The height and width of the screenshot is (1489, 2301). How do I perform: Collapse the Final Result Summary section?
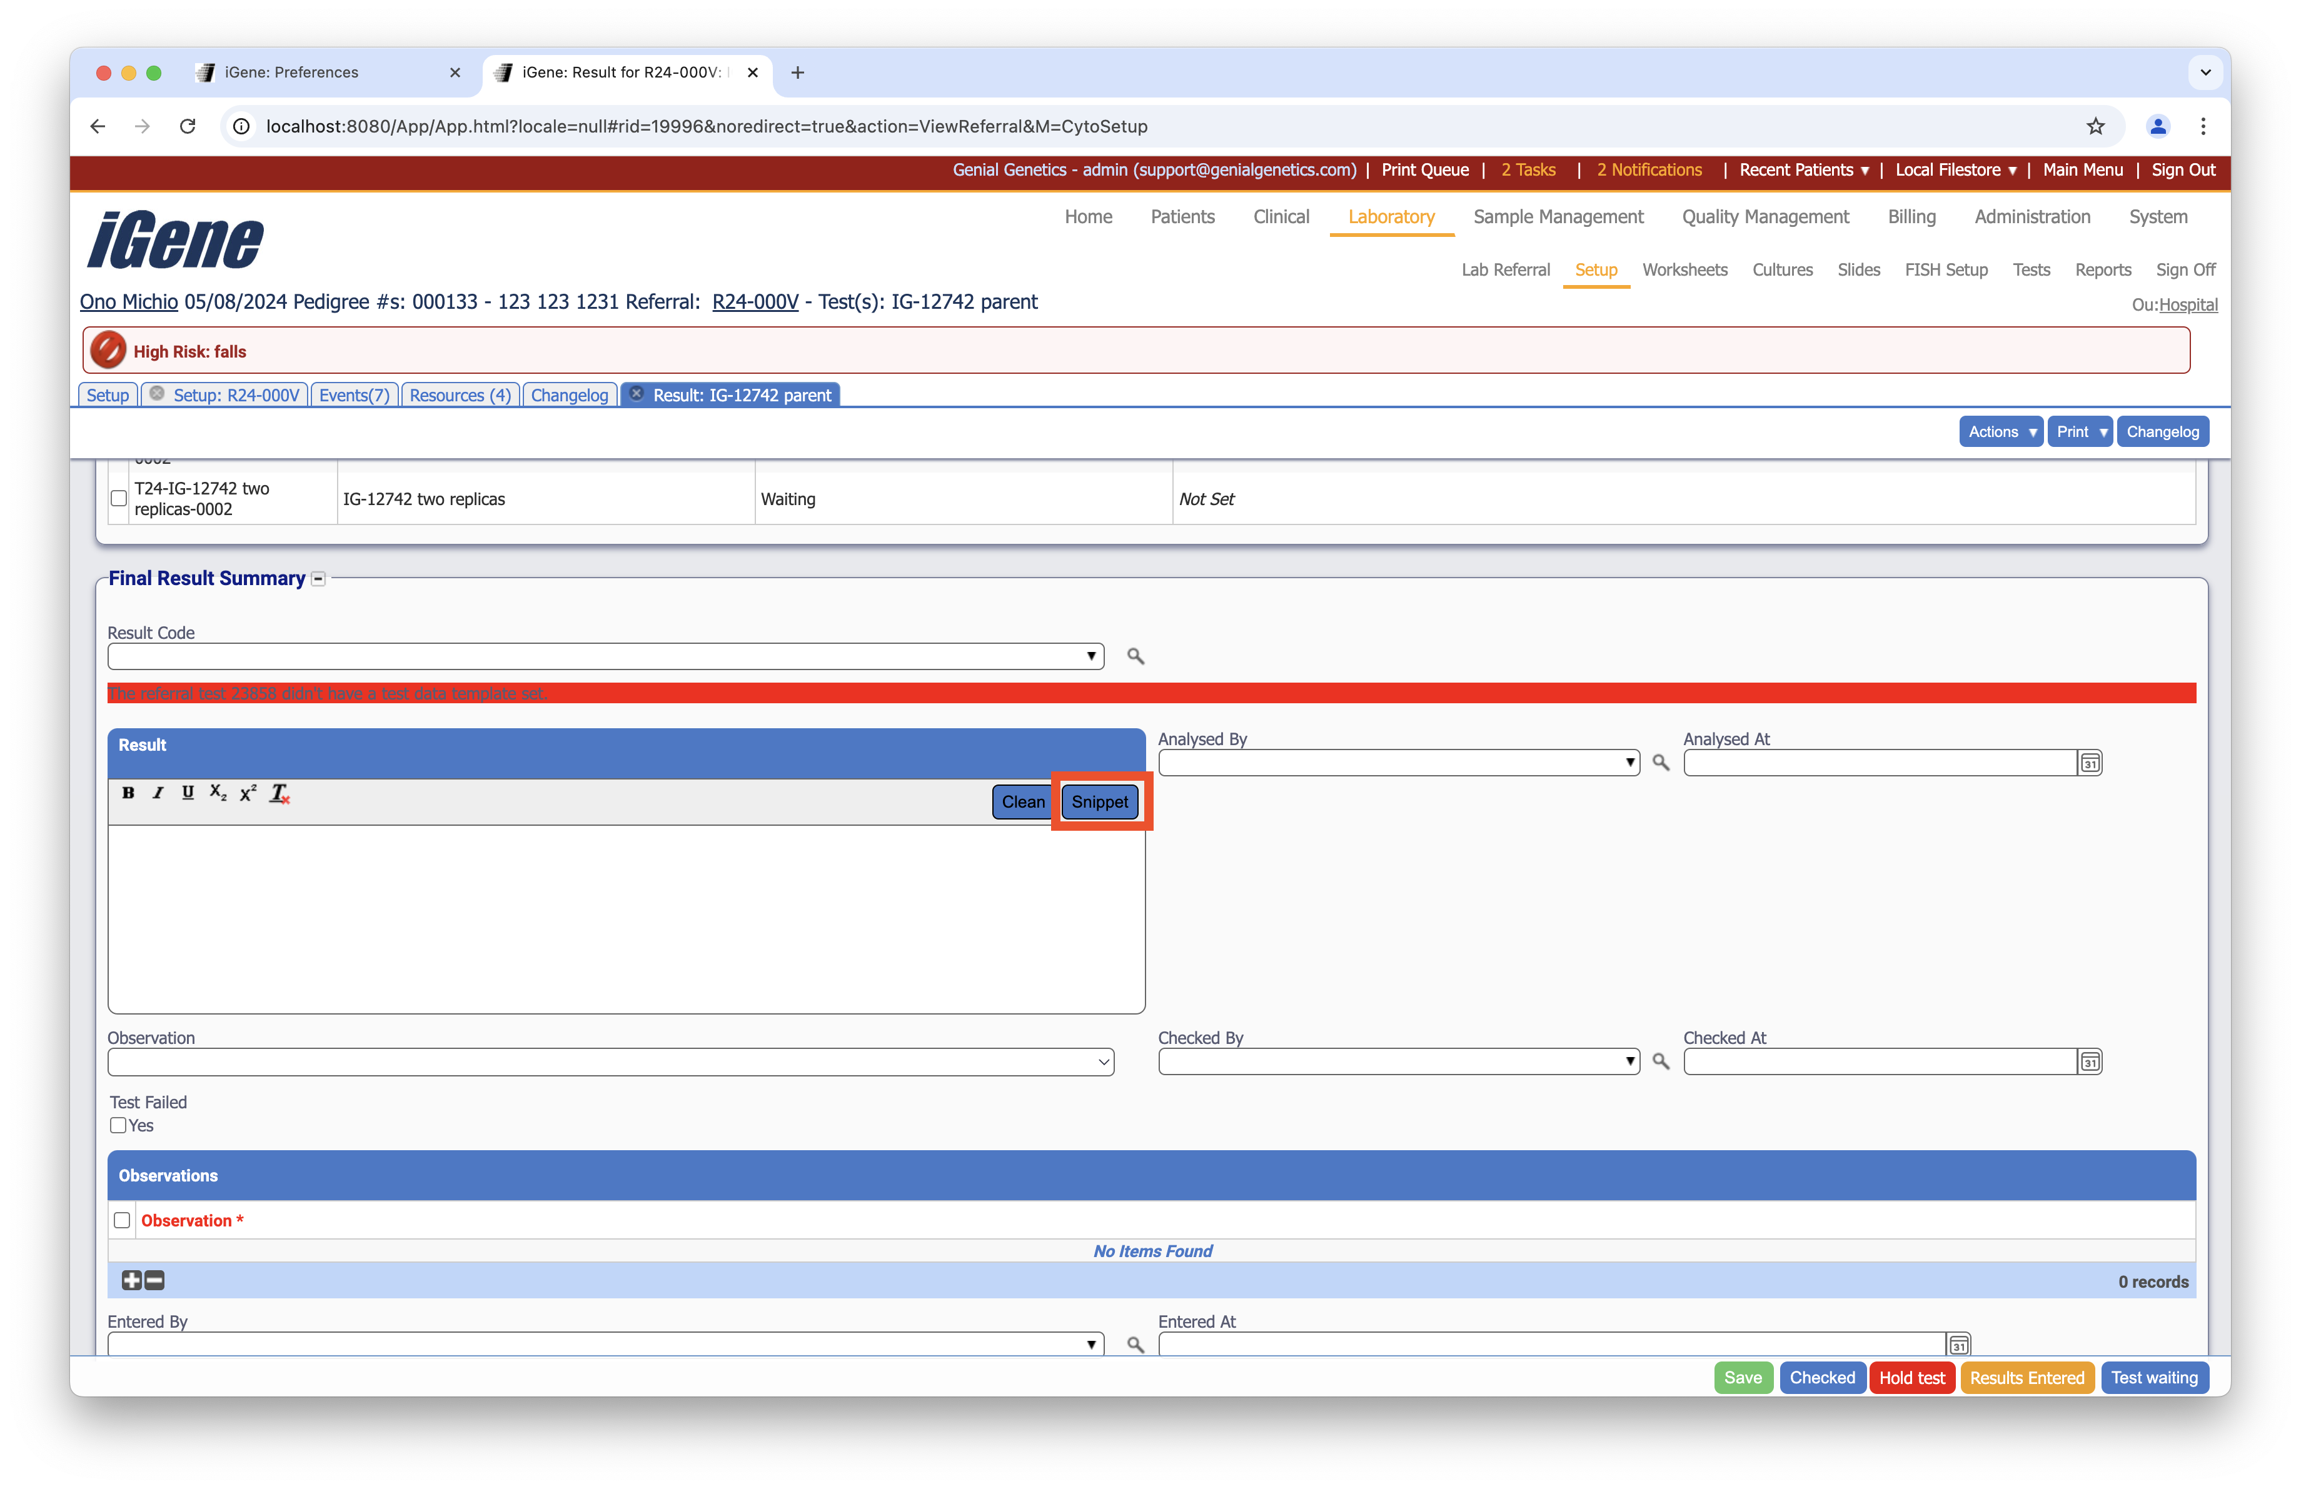click(x=318, y=579)
